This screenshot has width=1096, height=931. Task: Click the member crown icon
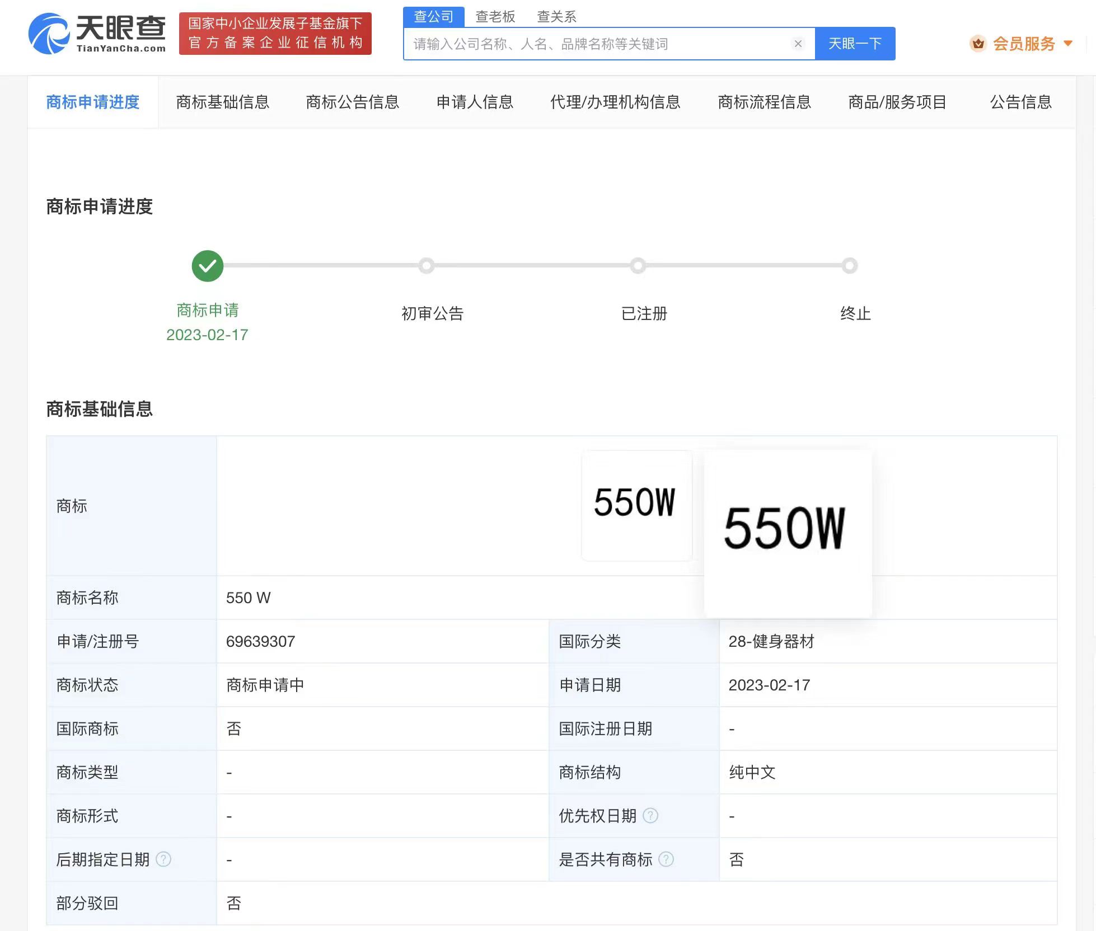coord(978,44)
